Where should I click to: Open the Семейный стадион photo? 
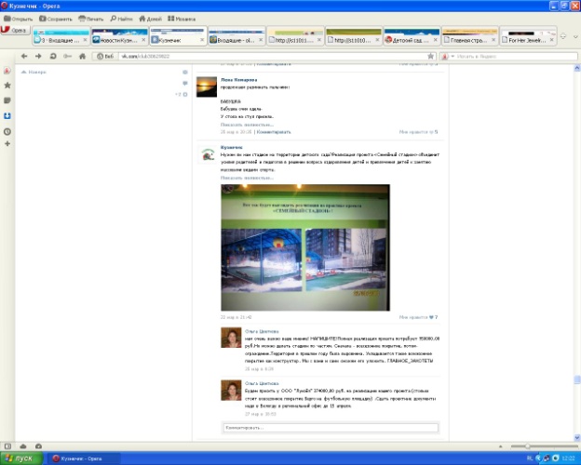(305, 247)
